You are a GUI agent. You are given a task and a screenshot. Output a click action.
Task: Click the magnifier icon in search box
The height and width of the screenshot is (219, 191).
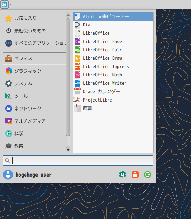tap(7, 161)
